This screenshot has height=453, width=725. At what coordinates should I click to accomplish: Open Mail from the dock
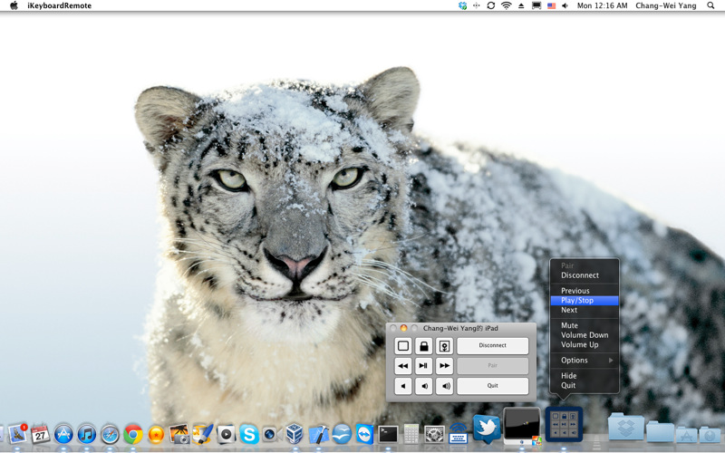(x=17, y=434)
